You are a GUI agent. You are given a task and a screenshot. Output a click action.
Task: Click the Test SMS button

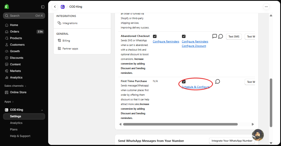[x=234, y=37]
